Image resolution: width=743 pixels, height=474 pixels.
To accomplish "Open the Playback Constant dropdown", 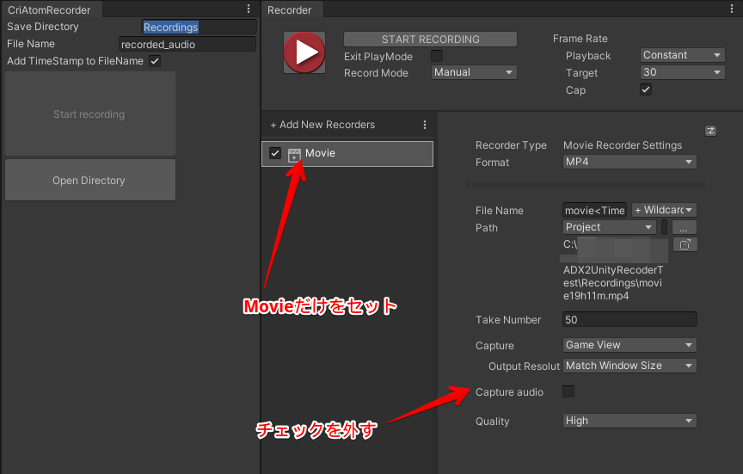I will coord(682,55).
